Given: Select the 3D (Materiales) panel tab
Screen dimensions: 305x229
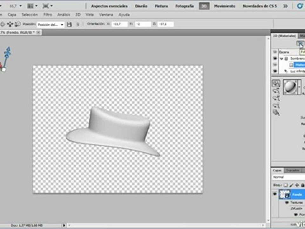Looking at the screenshot, I should 284,36.
